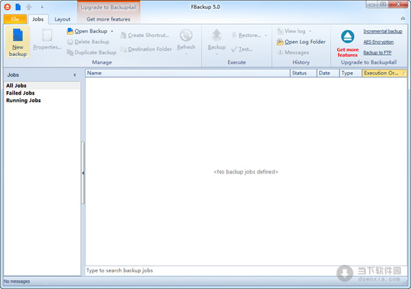411x289 pixels.
Task: Click the Jobs panel header
Action: tap(42, 75)
